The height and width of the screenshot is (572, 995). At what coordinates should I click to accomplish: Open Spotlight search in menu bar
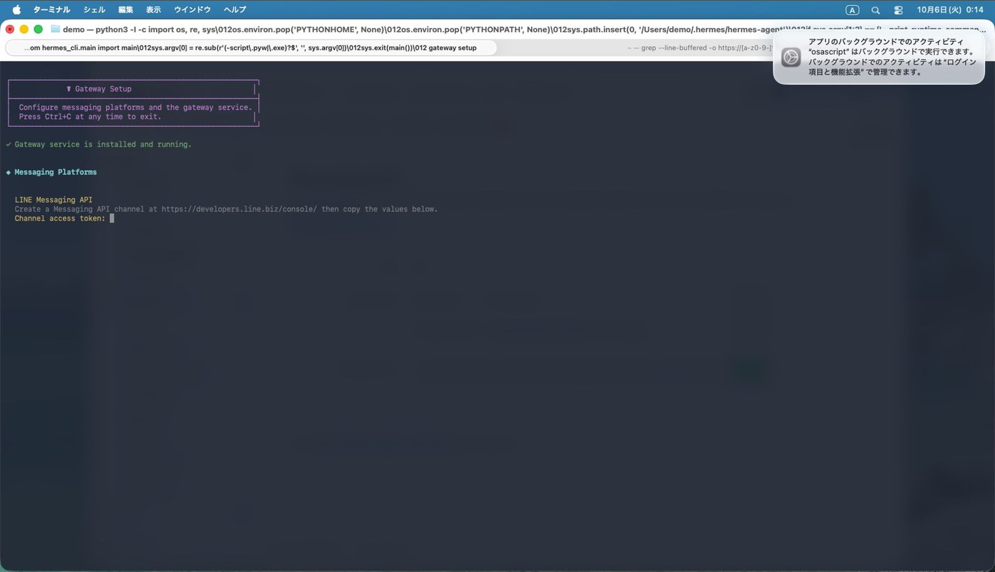tap(876, 10)
